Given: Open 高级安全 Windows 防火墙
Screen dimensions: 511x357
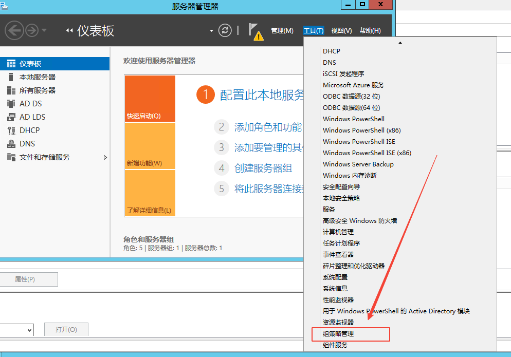Looking at the screenshot, I should [x=360, y=220].
